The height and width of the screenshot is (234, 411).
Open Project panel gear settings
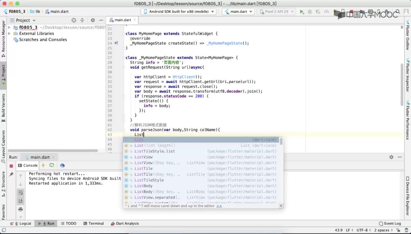pyautogui.click(x=93, y=20)
